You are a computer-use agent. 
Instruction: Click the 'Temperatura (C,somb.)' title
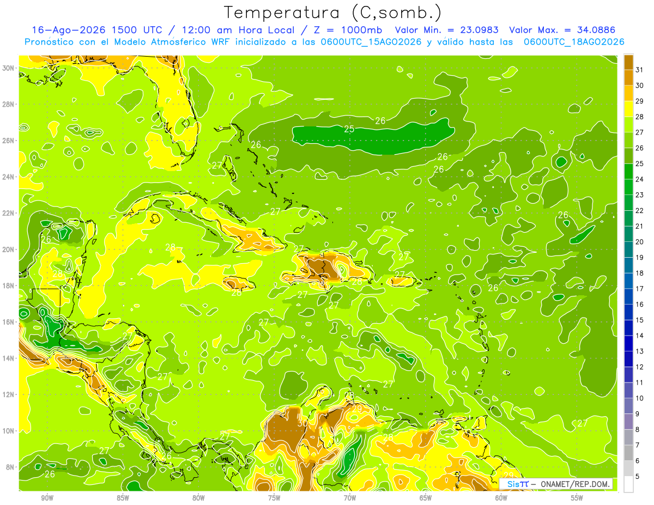332,12
